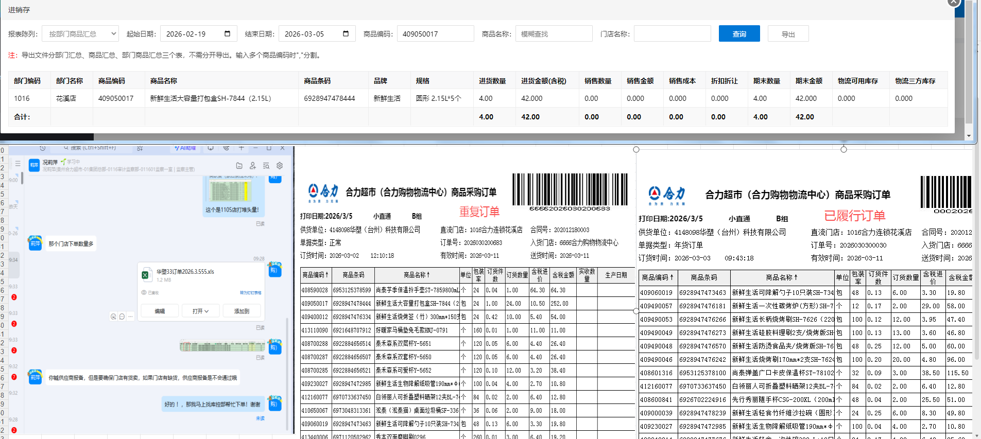Click the emoji reaction icon beside file message
Viewport: 981px width, 439px height.
coord(113,317)
